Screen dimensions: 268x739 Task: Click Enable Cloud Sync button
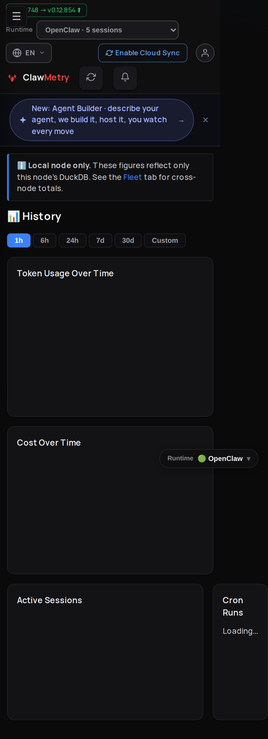click(143, 53)
